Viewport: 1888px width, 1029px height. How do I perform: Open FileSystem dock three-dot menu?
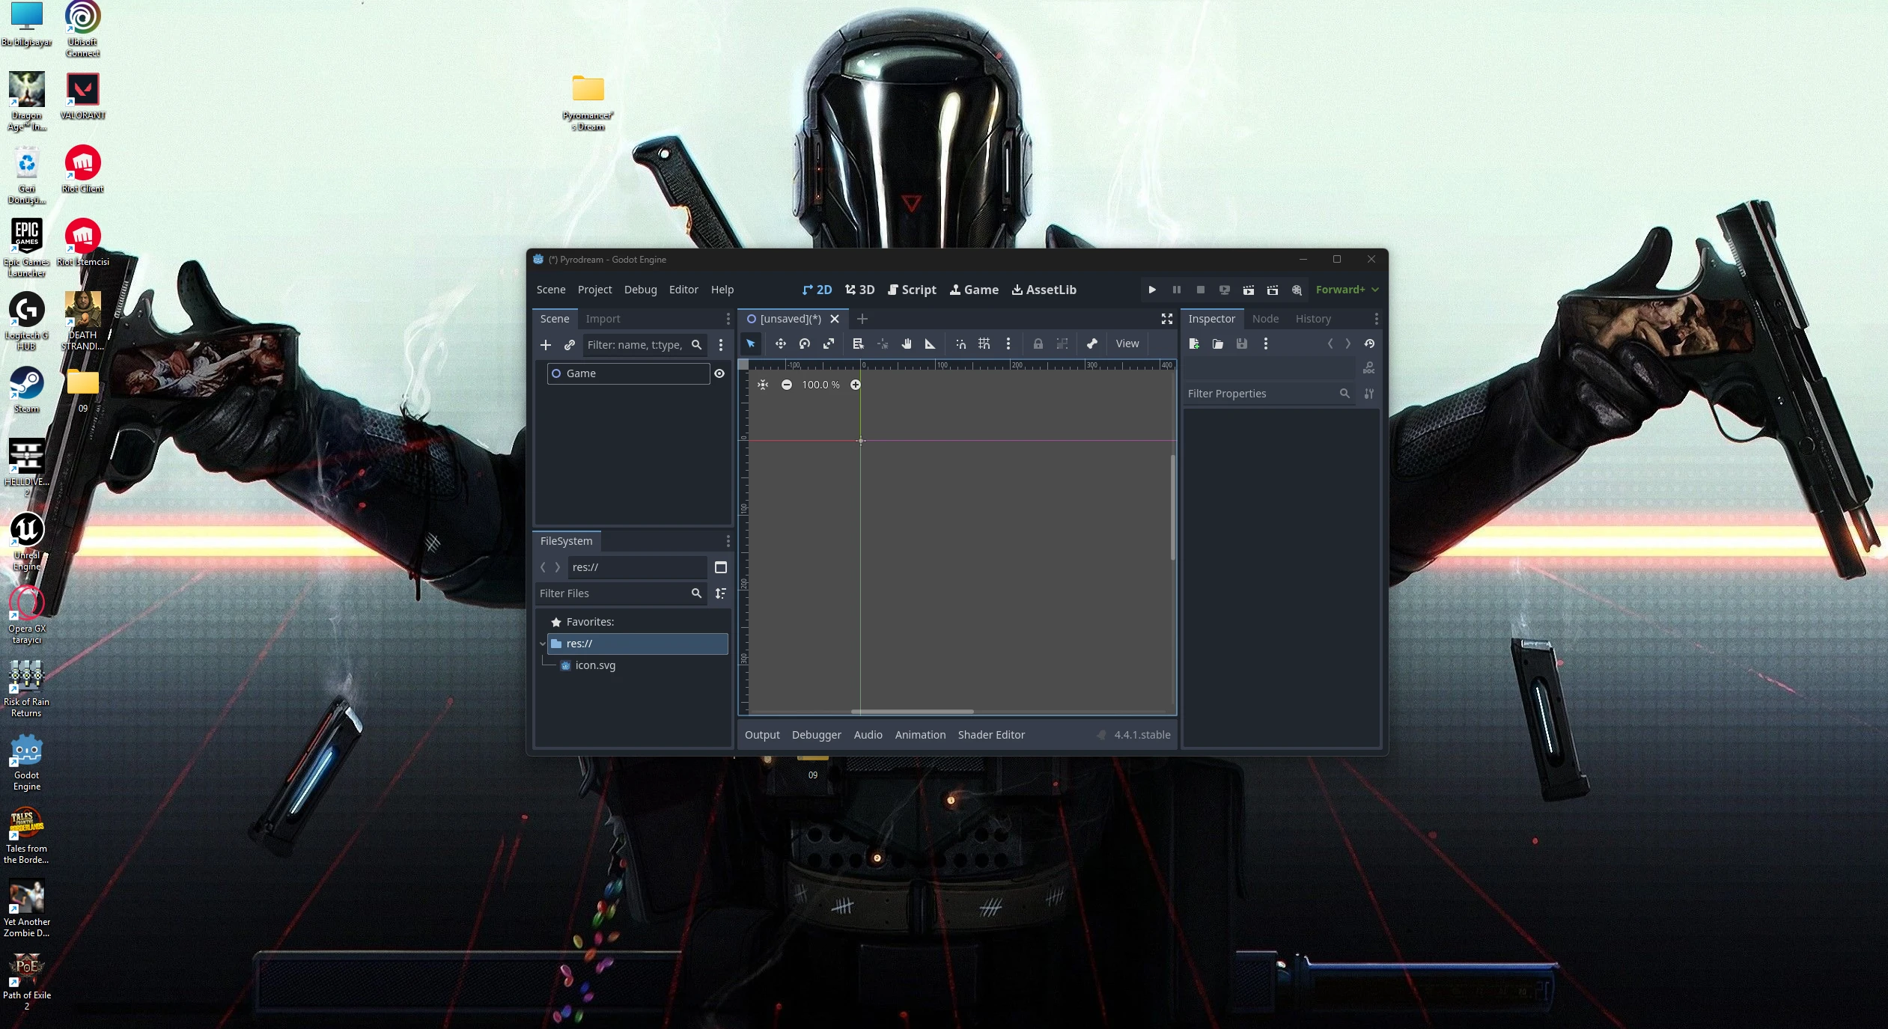coord(728,541)
